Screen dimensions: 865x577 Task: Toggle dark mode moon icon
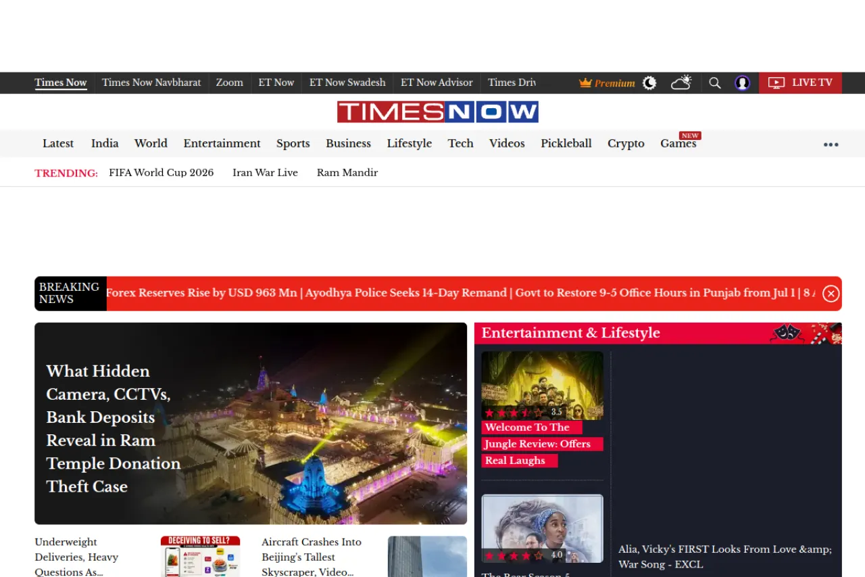point(649,83)
